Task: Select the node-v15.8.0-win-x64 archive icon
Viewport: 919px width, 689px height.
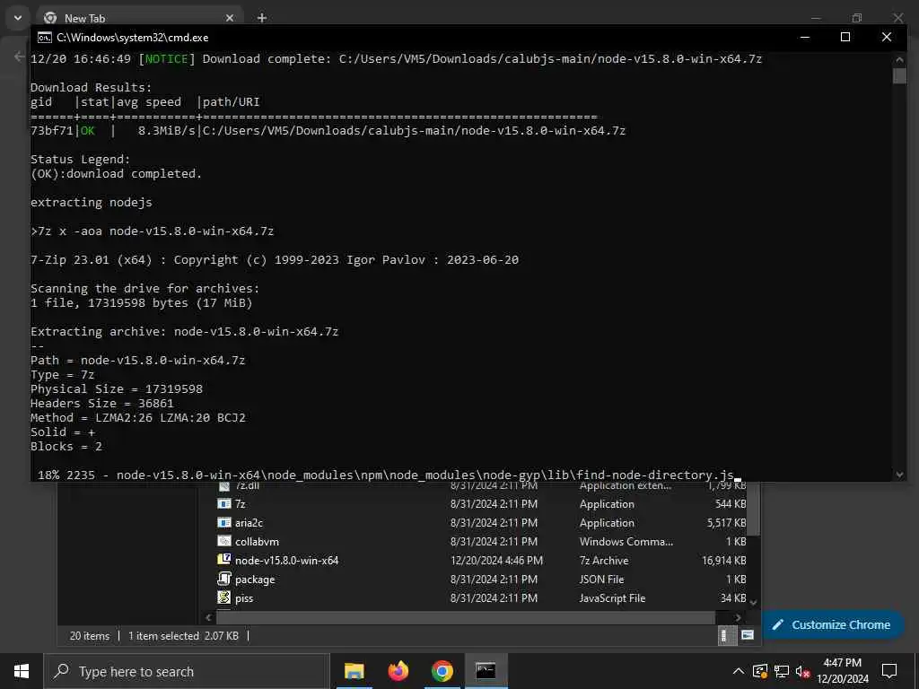Action: (223, 560)
